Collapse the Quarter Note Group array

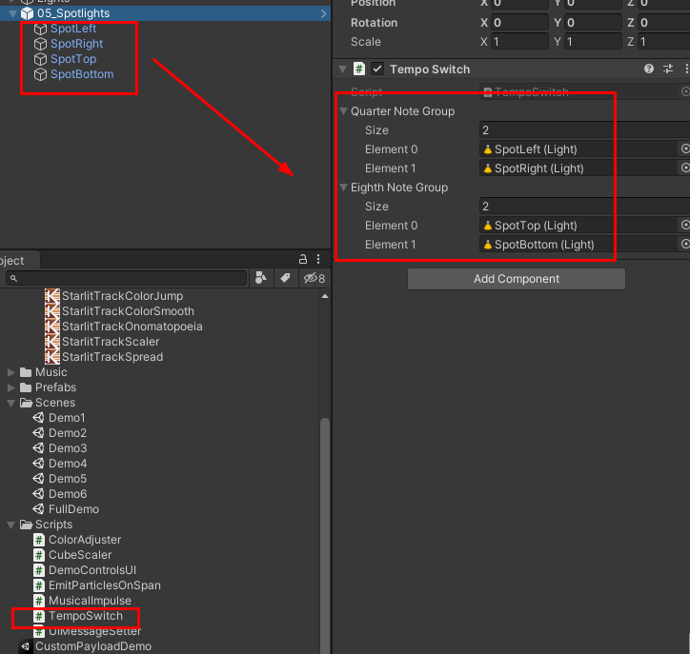[x=344, y=111]
